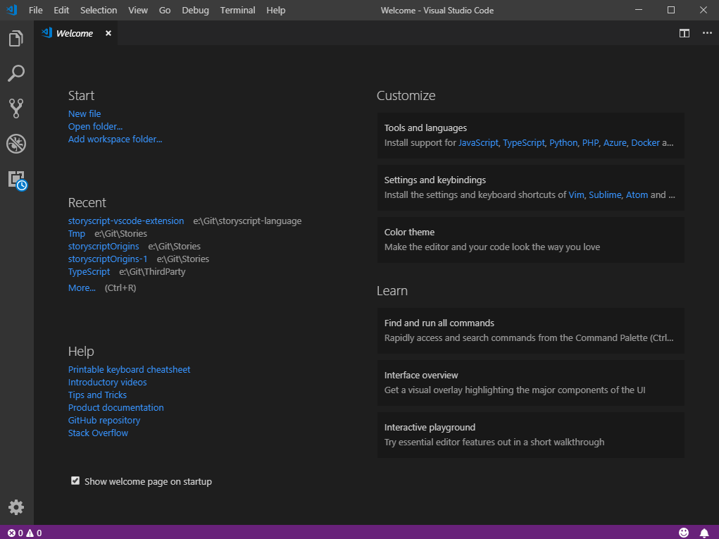Open GitHub repository link
The height and width of the screenshot is (539, 719).
tap(104, 420)
